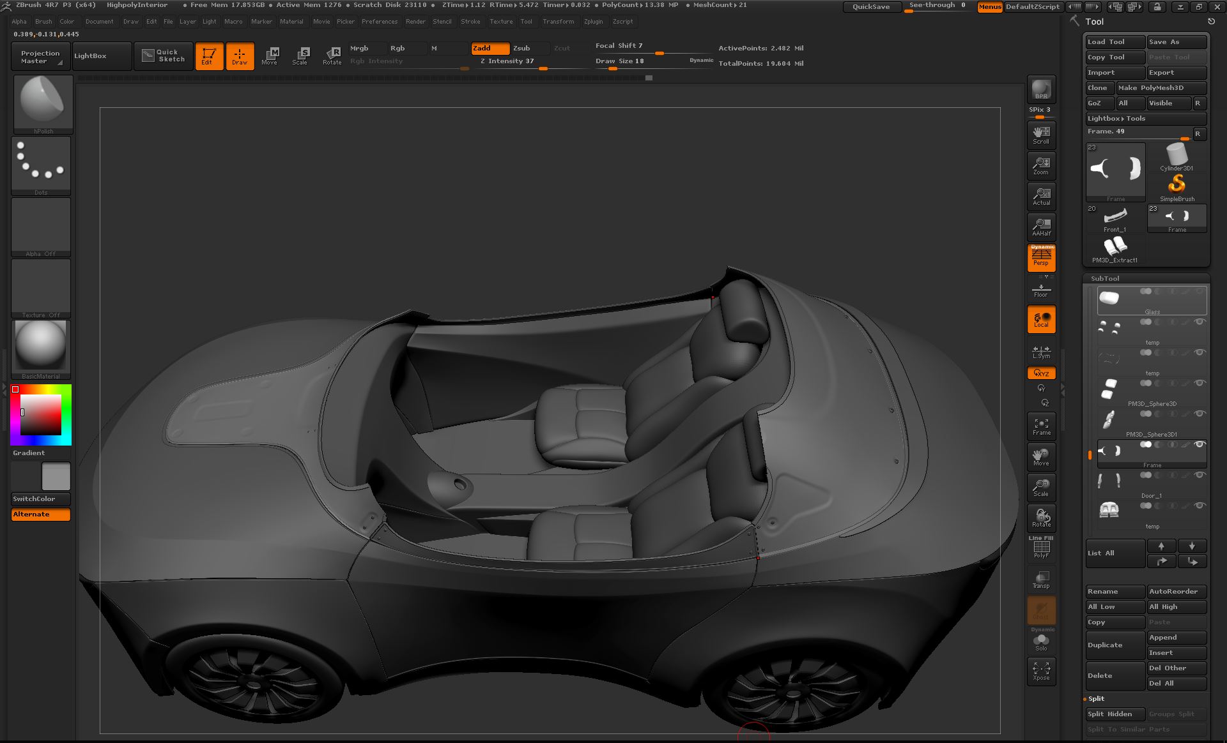Screen dimensions: 1227x743
Task: Click the AAHalf zoom icon
Action: point(1041,227)
